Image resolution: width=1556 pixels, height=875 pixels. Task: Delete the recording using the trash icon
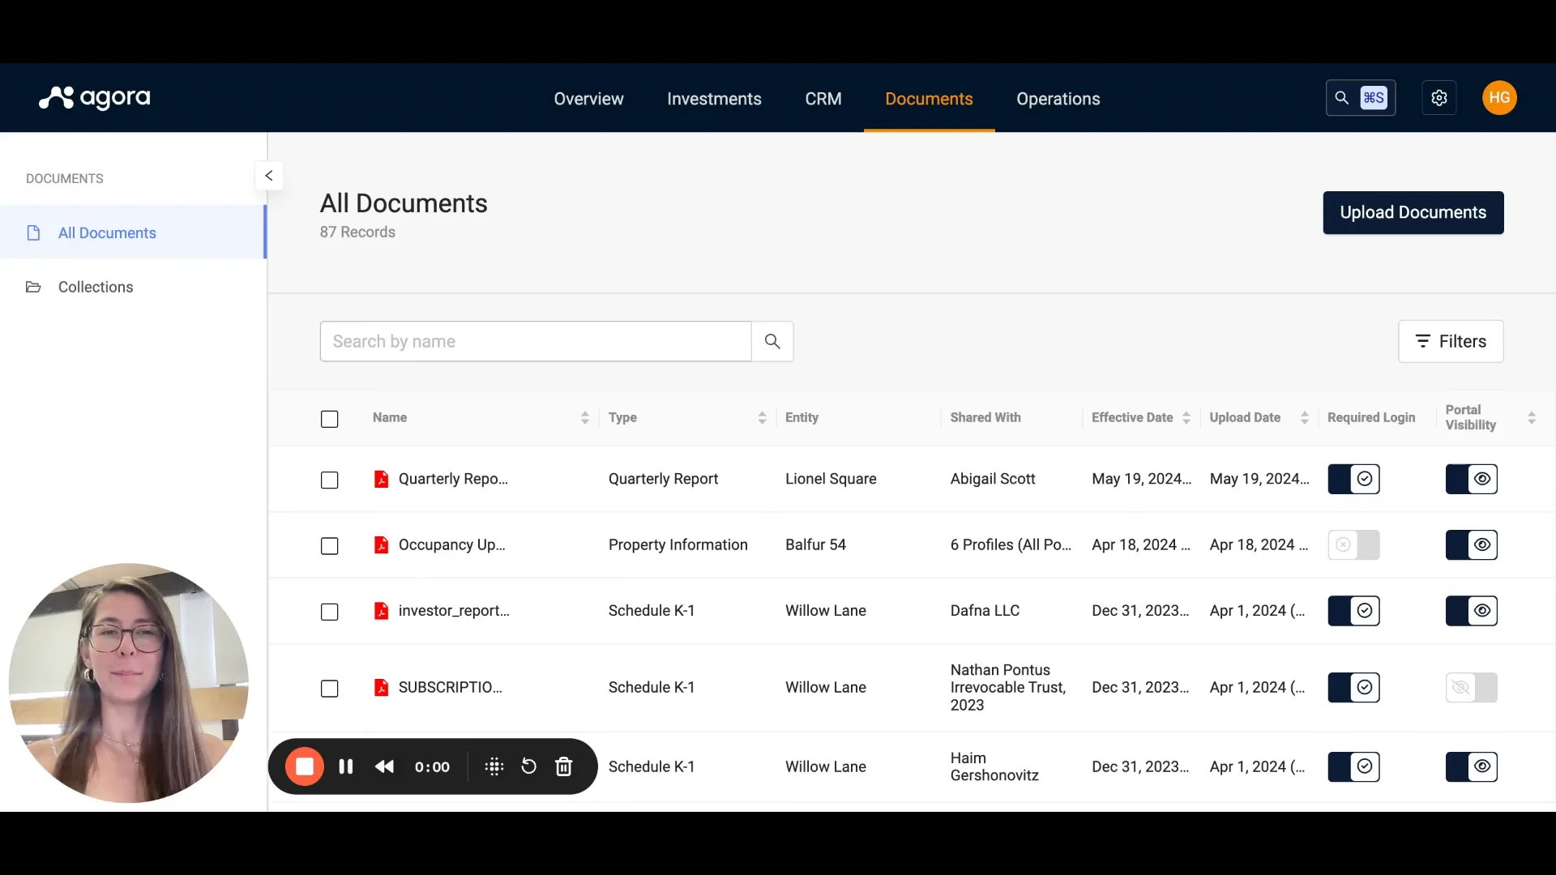coord(563,766)
